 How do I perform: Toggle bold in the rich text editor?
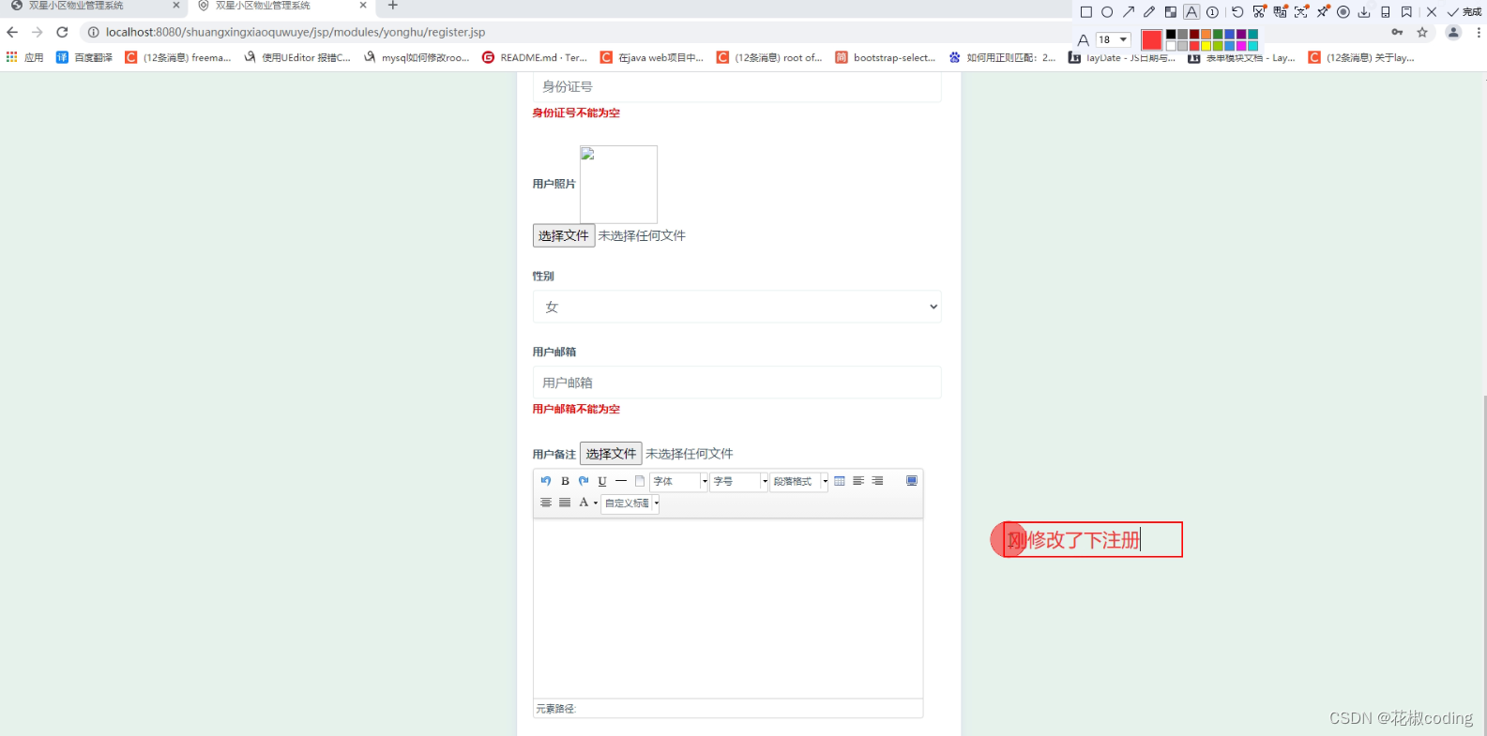[565, 481]
